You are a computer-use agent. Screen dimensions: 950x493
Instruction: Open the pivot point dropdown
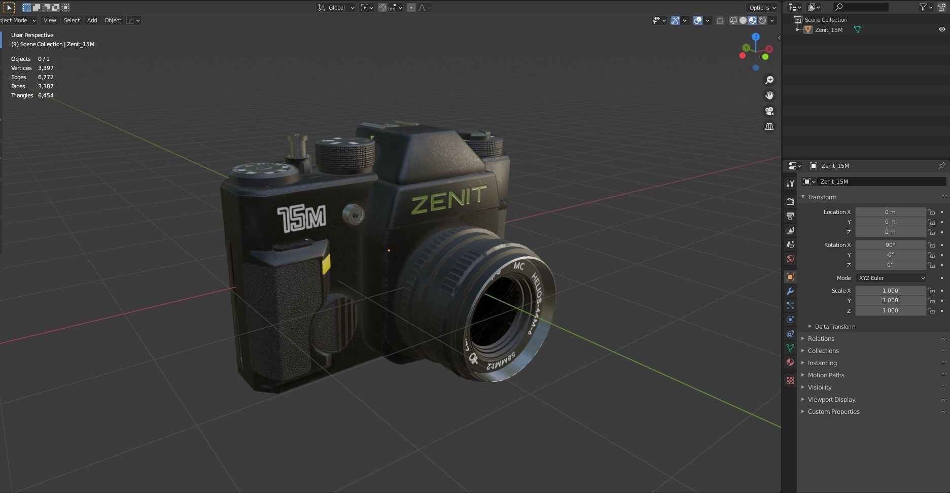coord(367,8)
